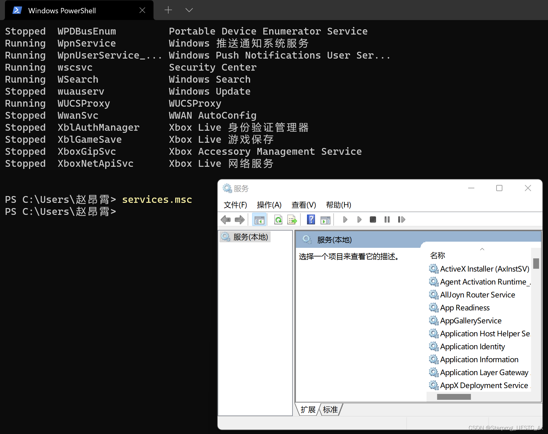Sort by 名称 column header
Viewport: 548px width, 434px height.
click(437, 256)
